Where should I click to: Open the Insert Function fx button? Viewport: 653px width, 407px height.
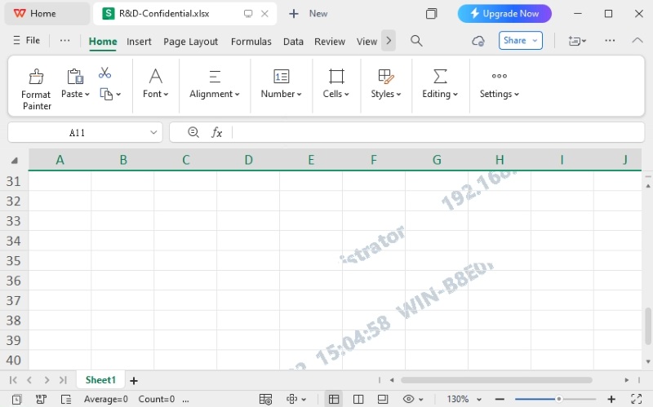(216, 132)
